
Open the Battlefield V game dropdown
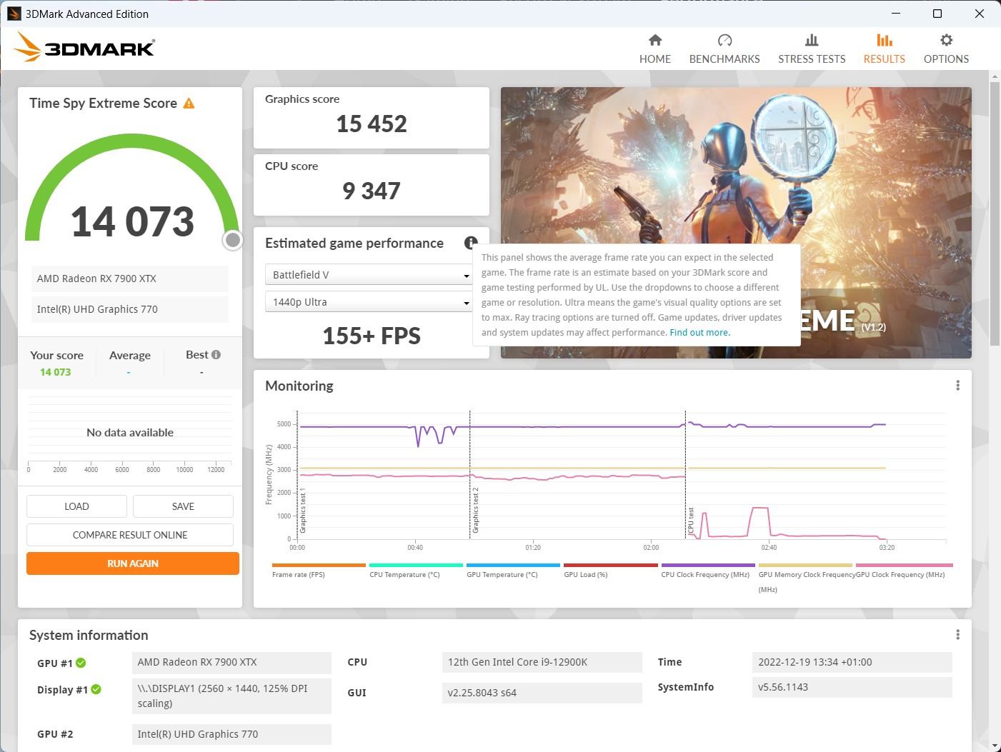(x=369, y=275)
